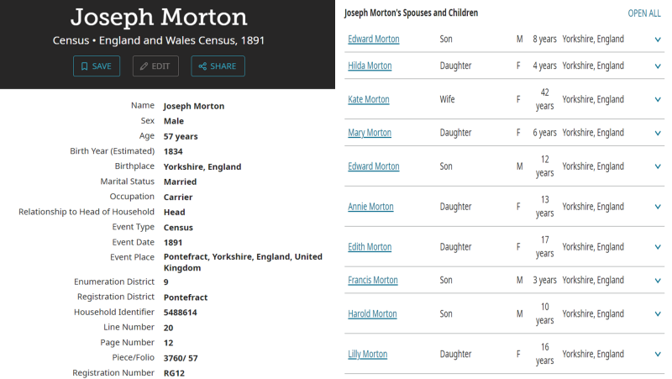Click the Share button
The width and height of the screenshot is (672, 379).
218,66
